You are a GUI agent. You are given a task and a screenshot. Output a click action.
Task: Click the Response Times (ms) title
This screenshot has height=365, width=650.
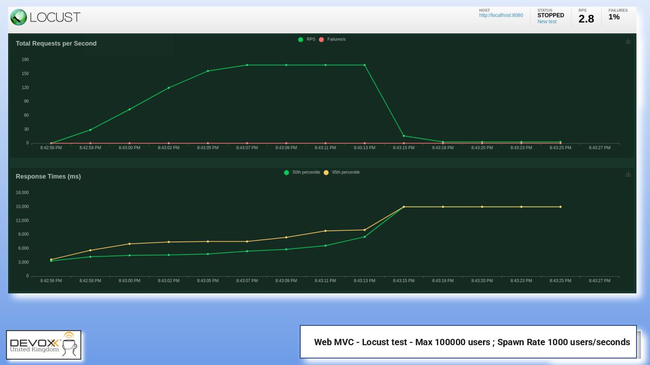click(x=48, y=177)
